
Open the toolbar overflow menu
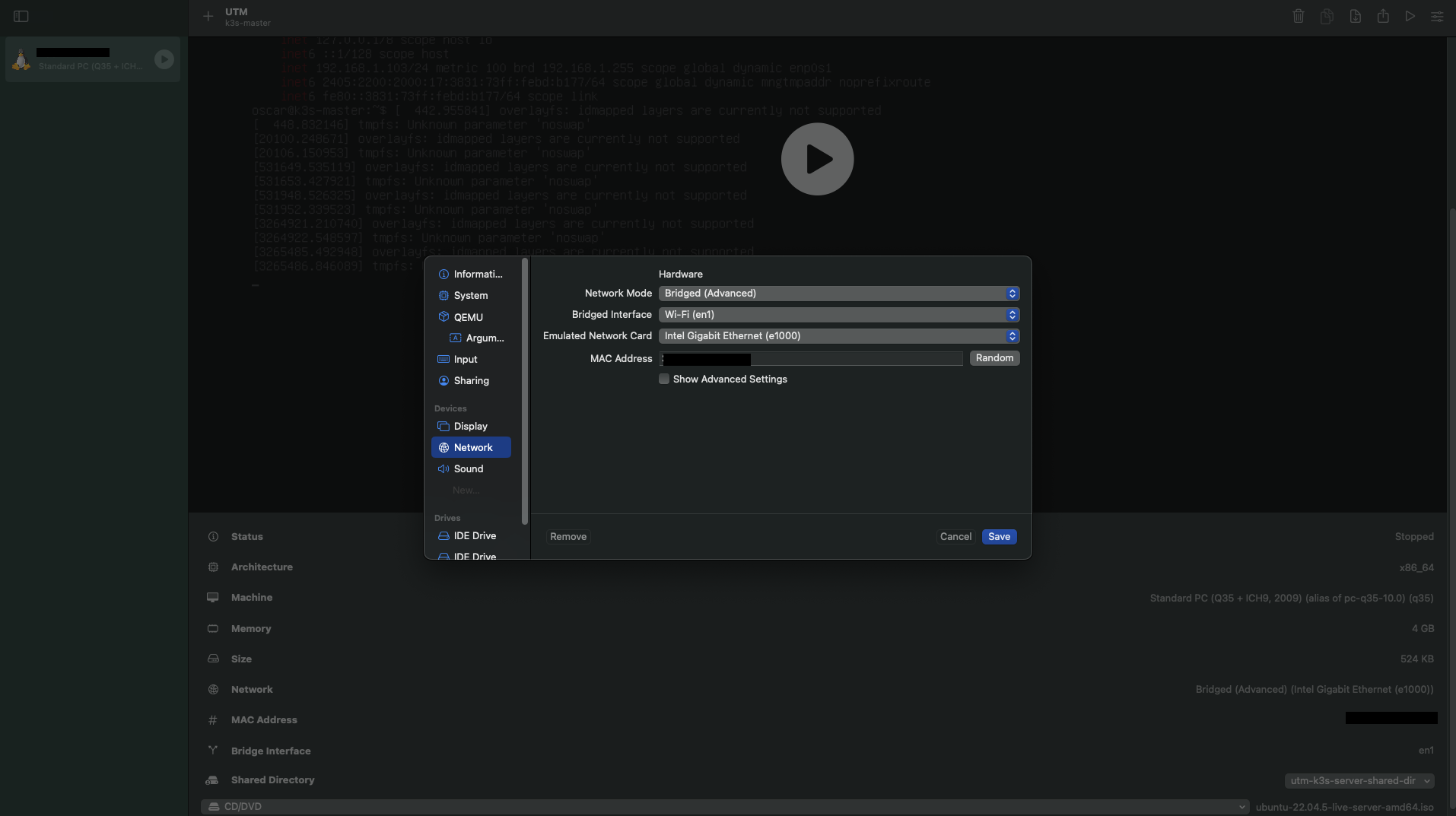tap(1437, 16)
